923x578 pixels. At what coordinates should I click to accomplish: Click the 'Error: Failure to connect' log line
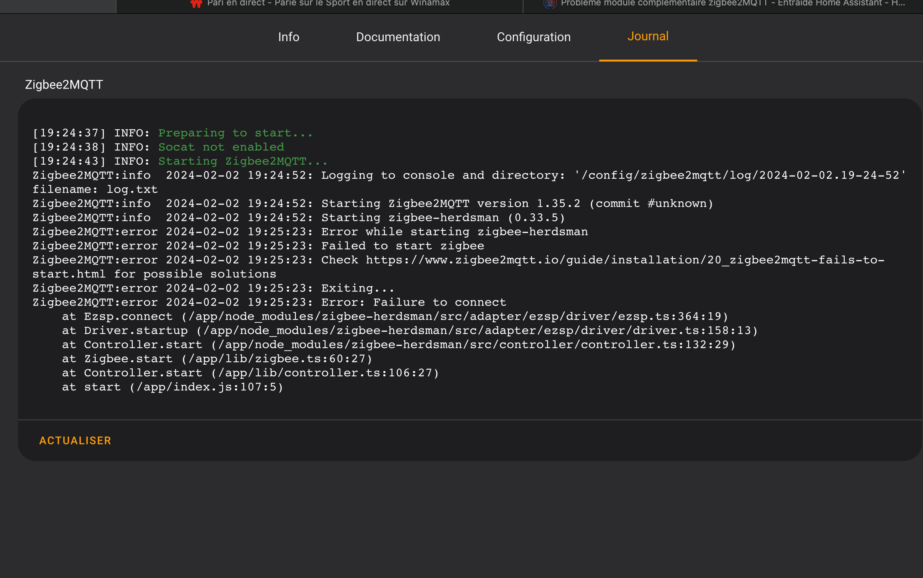(414, 303)
